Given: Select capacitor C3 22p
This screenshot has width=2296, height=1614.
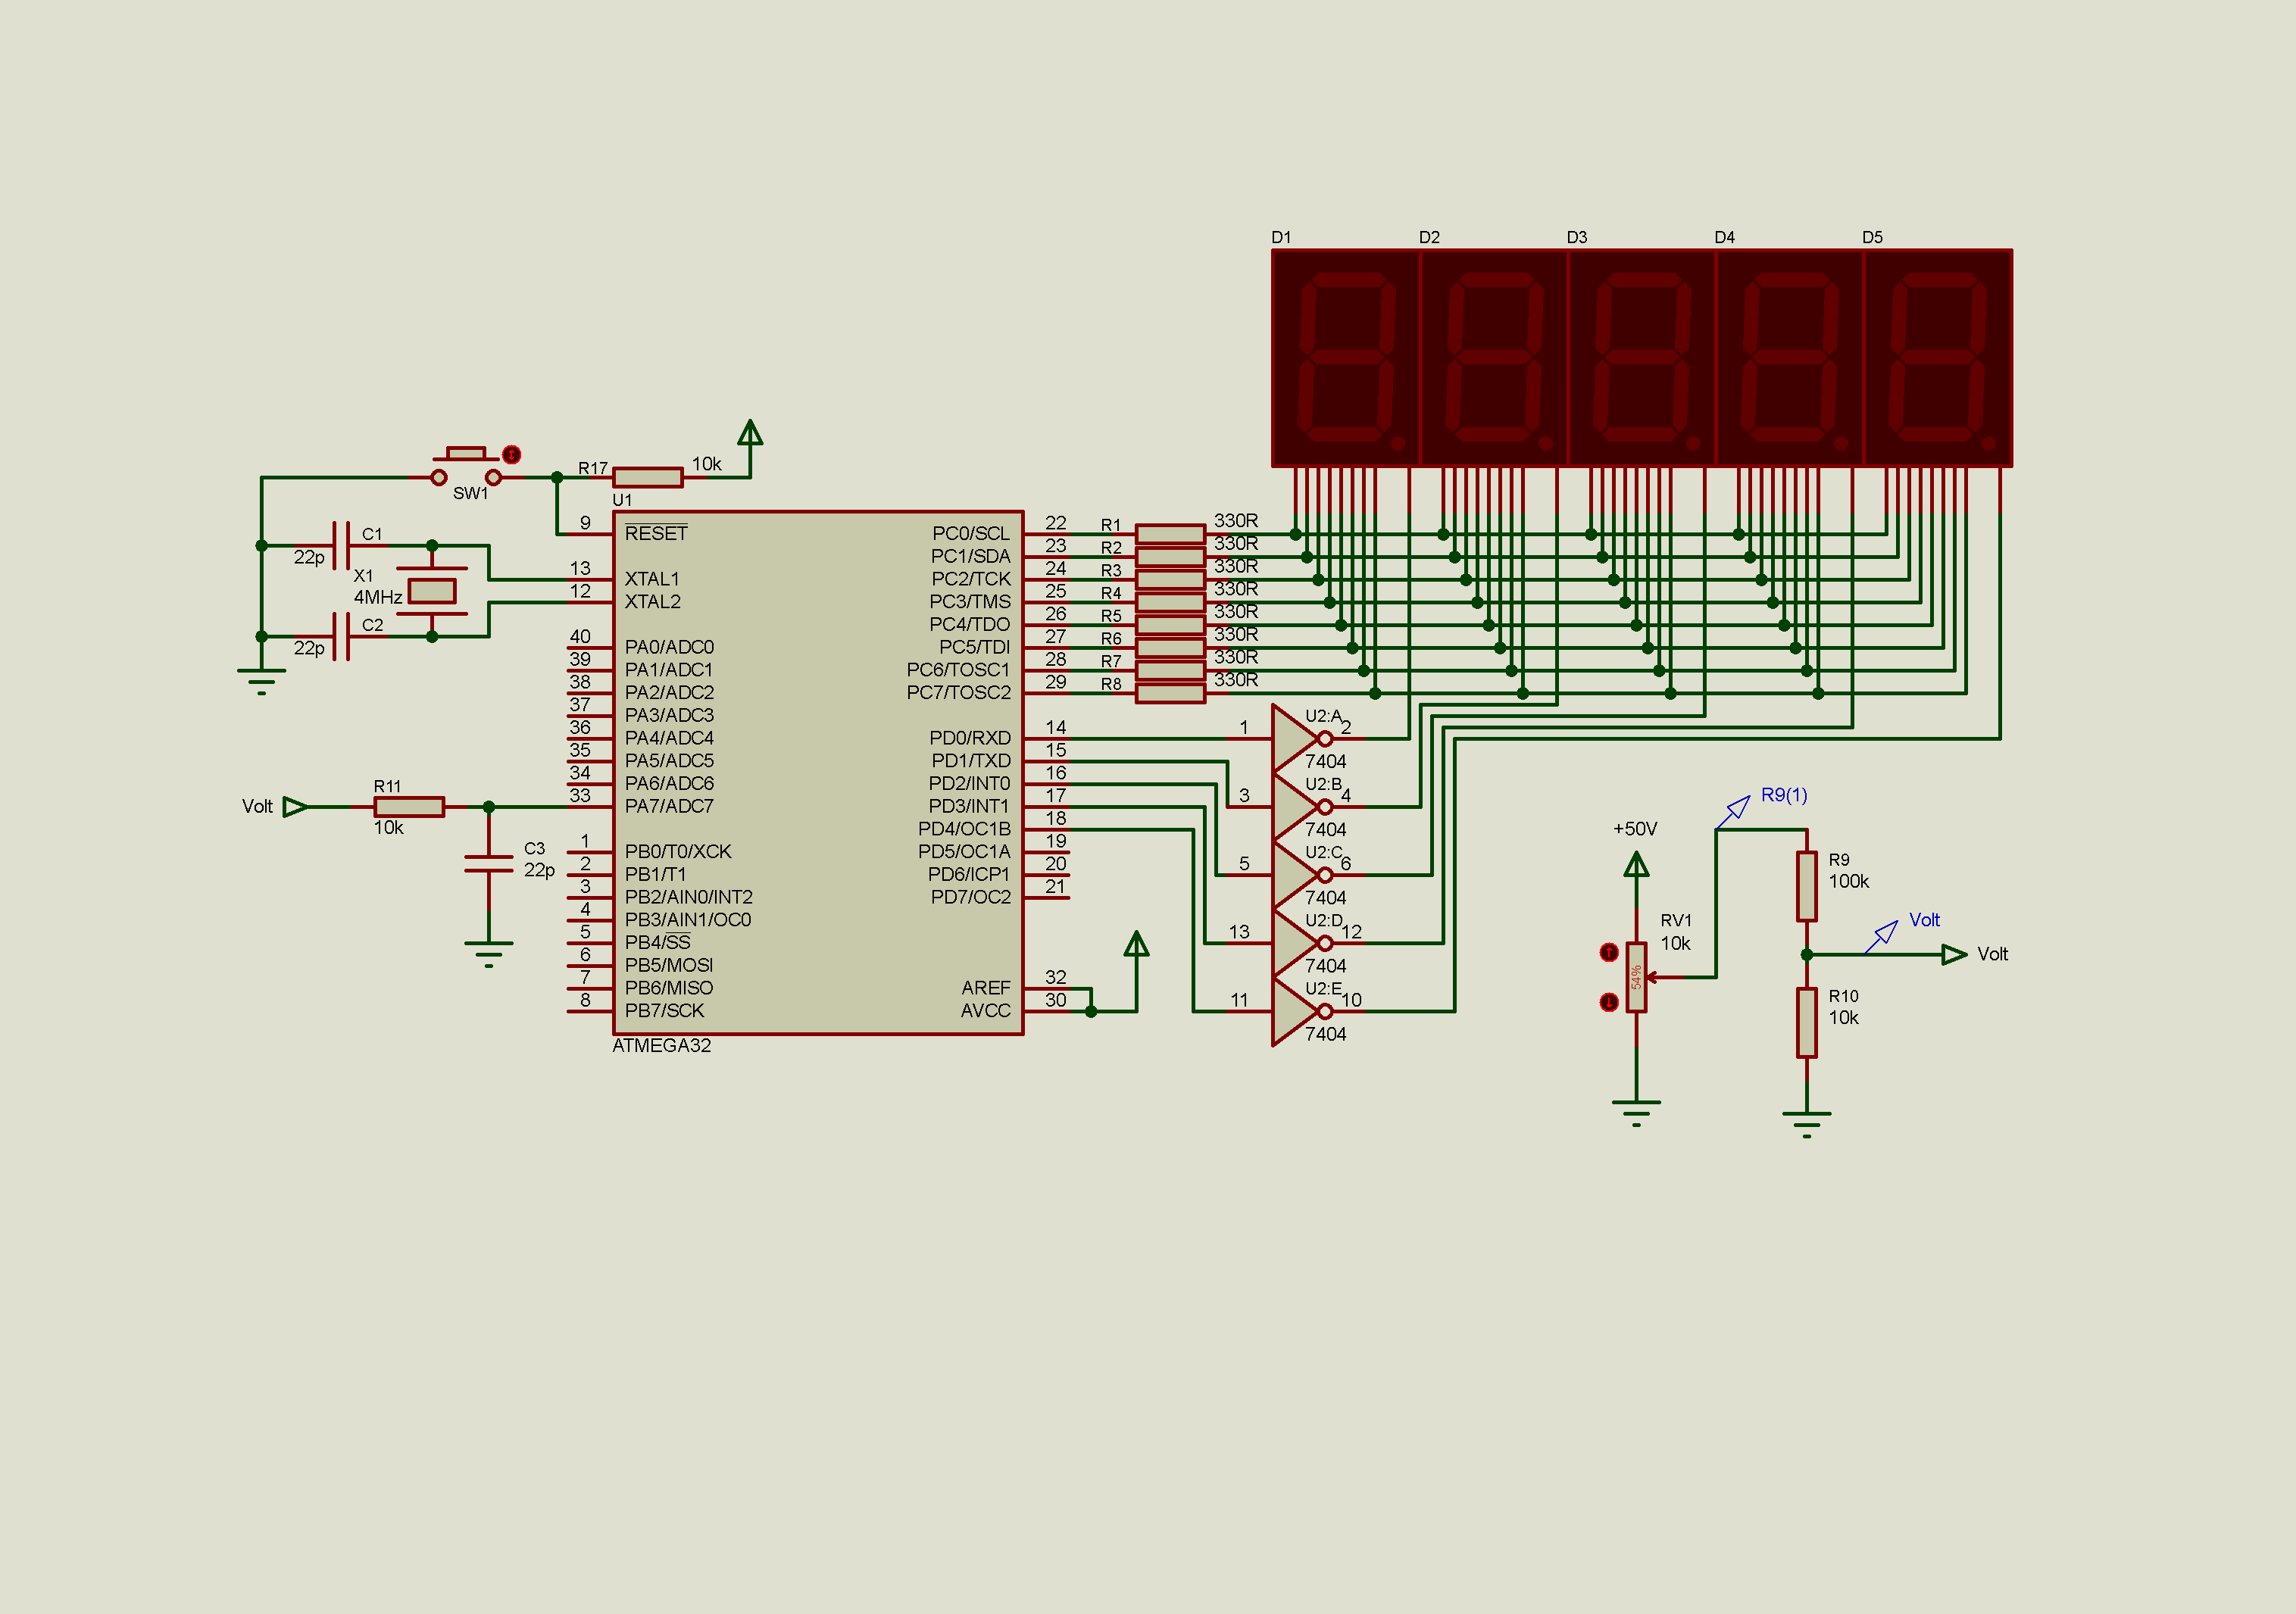Looking at the screenshot, I should (x=489, y=864).
